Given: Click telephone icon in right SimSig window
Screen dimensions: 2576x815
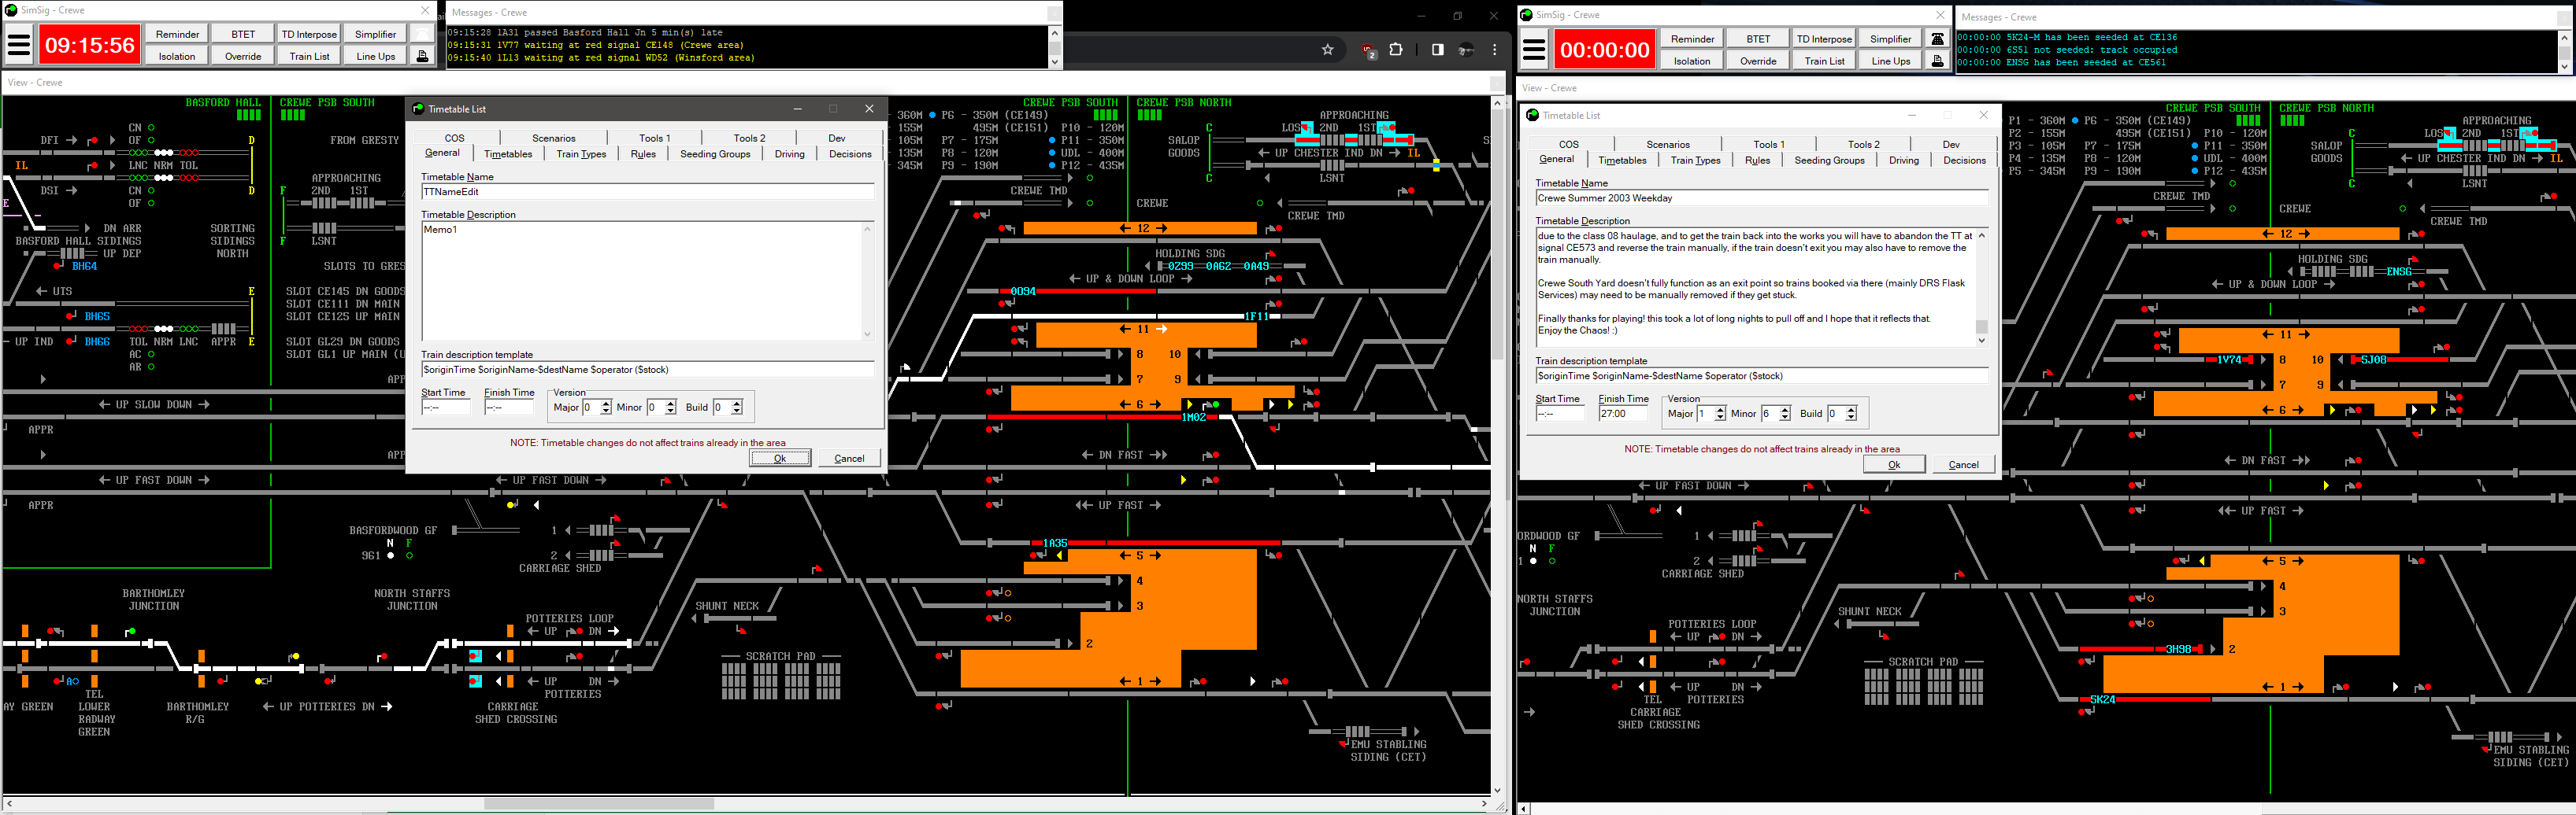Looking at the screenshot, I should click(x=1937, y=39).
